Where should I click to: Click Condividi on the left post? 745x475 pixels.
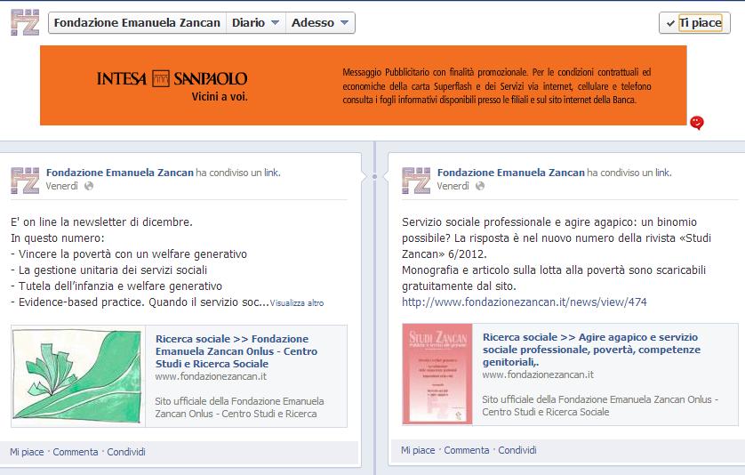pyautogui.click(x=126, y=452)
